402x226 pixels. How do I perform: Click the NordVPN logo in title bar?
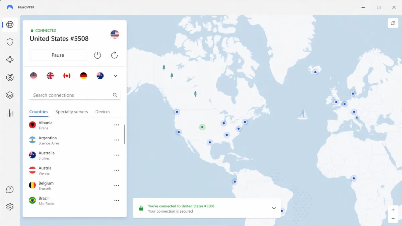[10, 7]
